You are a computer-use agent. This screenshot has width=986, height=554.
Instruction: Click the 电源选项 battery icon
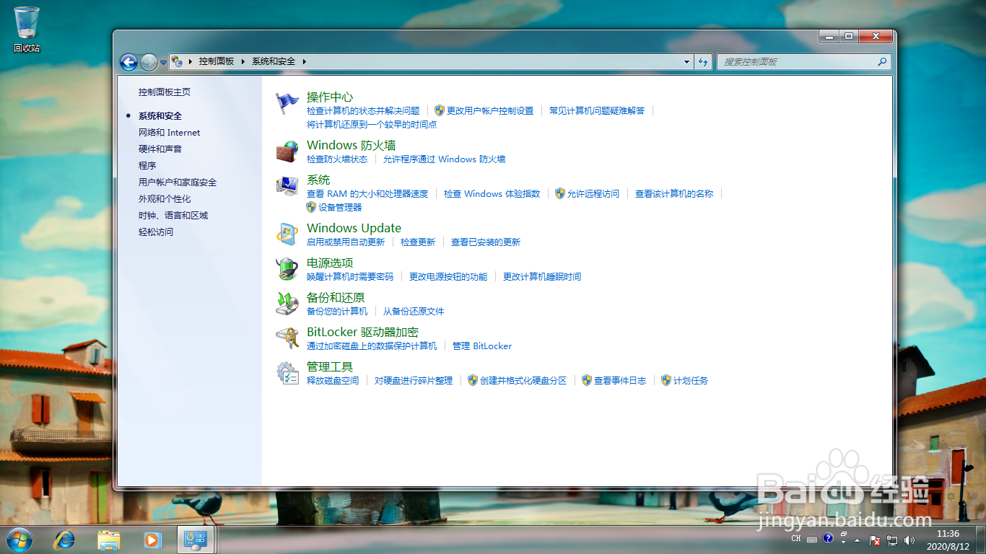tap(287, 269)
